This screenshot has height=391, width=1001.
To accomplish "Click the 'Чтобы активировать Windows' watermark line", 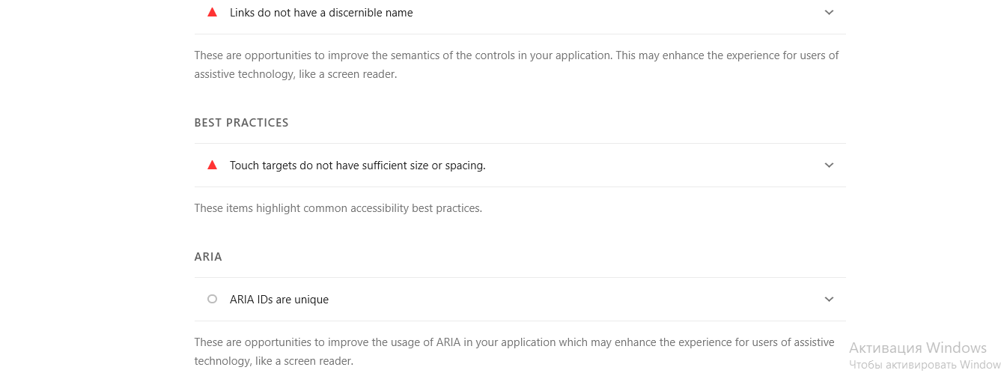I will point(925,365).
